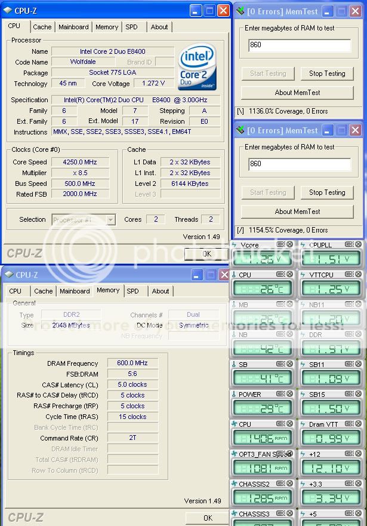Close the Vcore voltage gadget

click(x=289, y=244)
